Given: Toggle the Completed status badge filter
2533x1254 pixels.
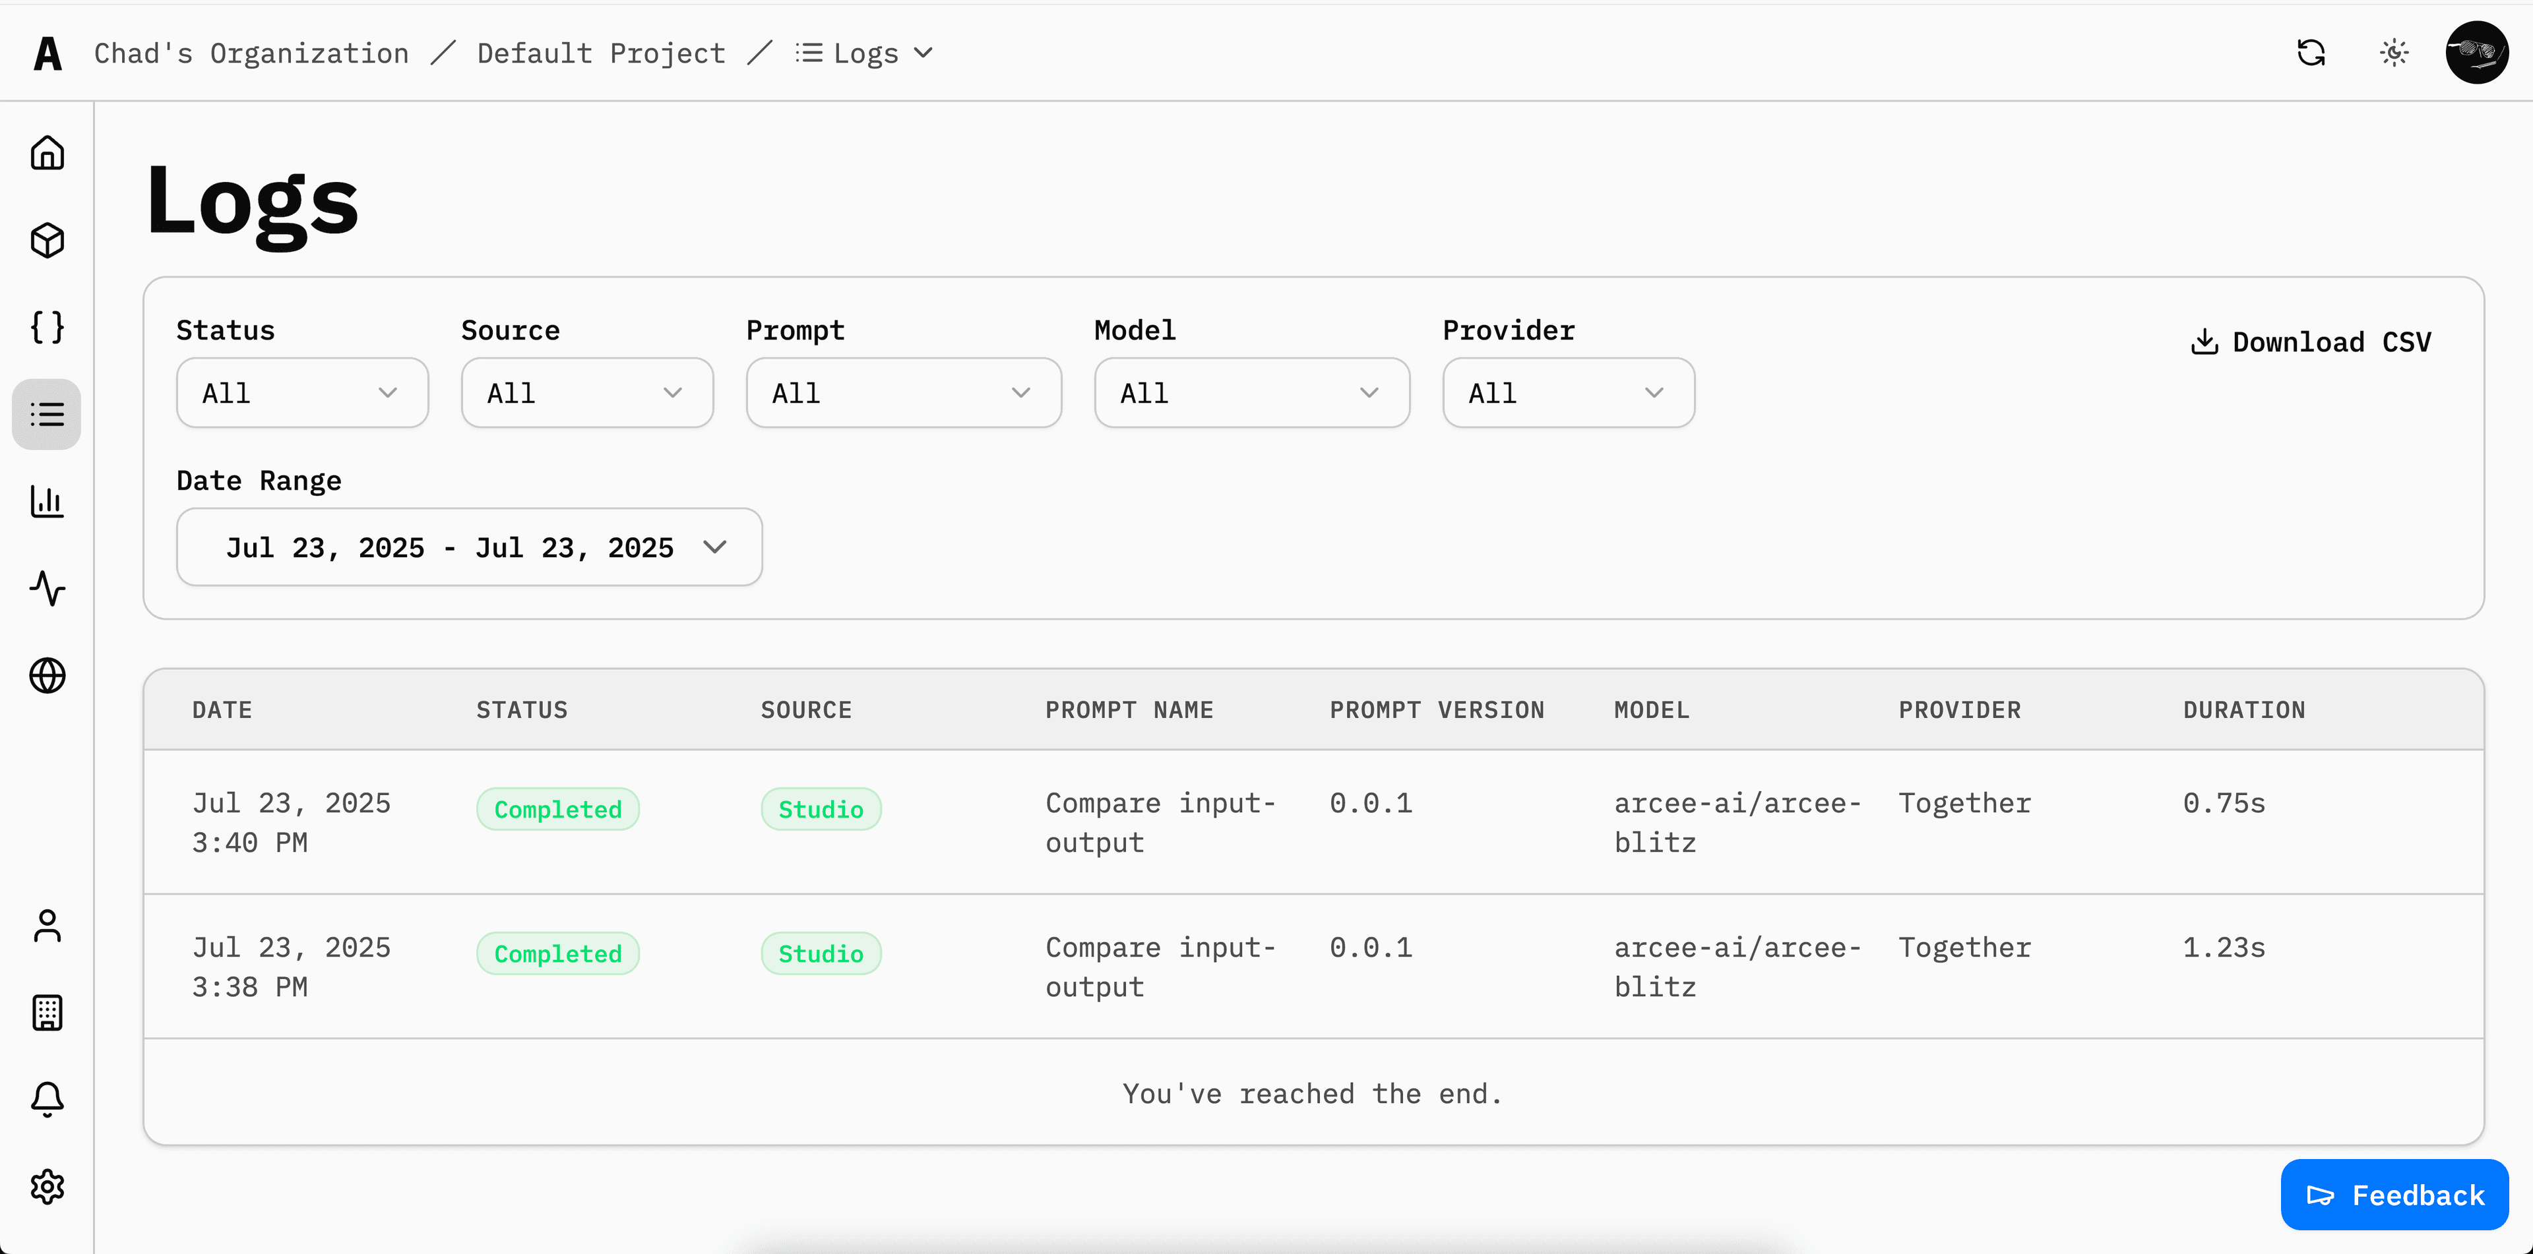Looking at the screenshot, I should click(x=557, y=809).
